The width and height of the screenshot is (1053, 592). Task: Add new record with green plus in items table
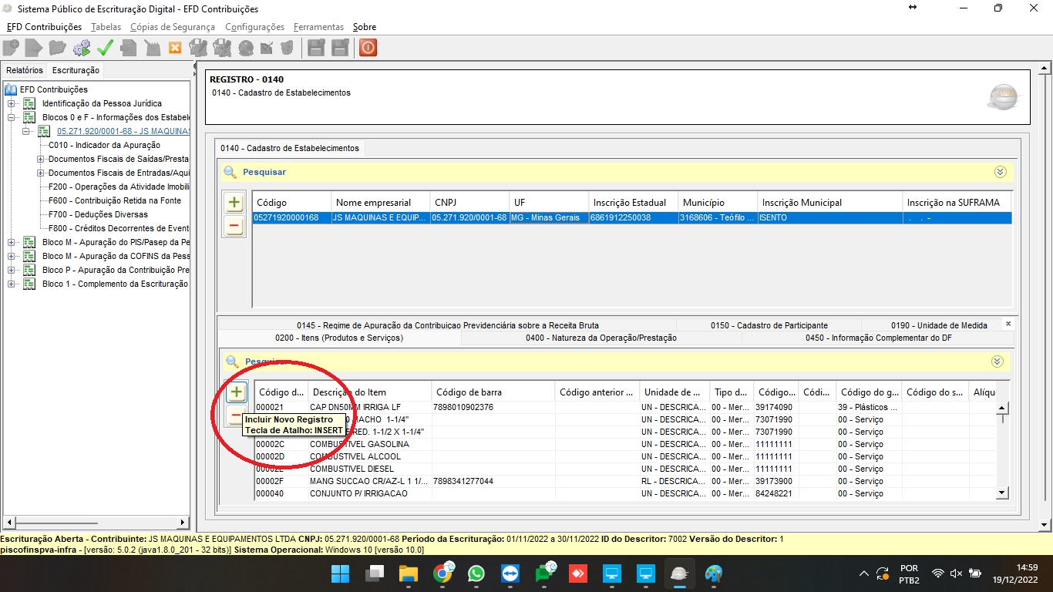pyautogui.click(x=235, y=392)
